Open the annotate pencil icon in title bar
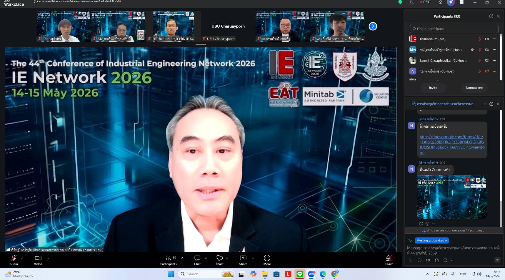The height and width of the screenshot is (280, 505). [440, 2]
